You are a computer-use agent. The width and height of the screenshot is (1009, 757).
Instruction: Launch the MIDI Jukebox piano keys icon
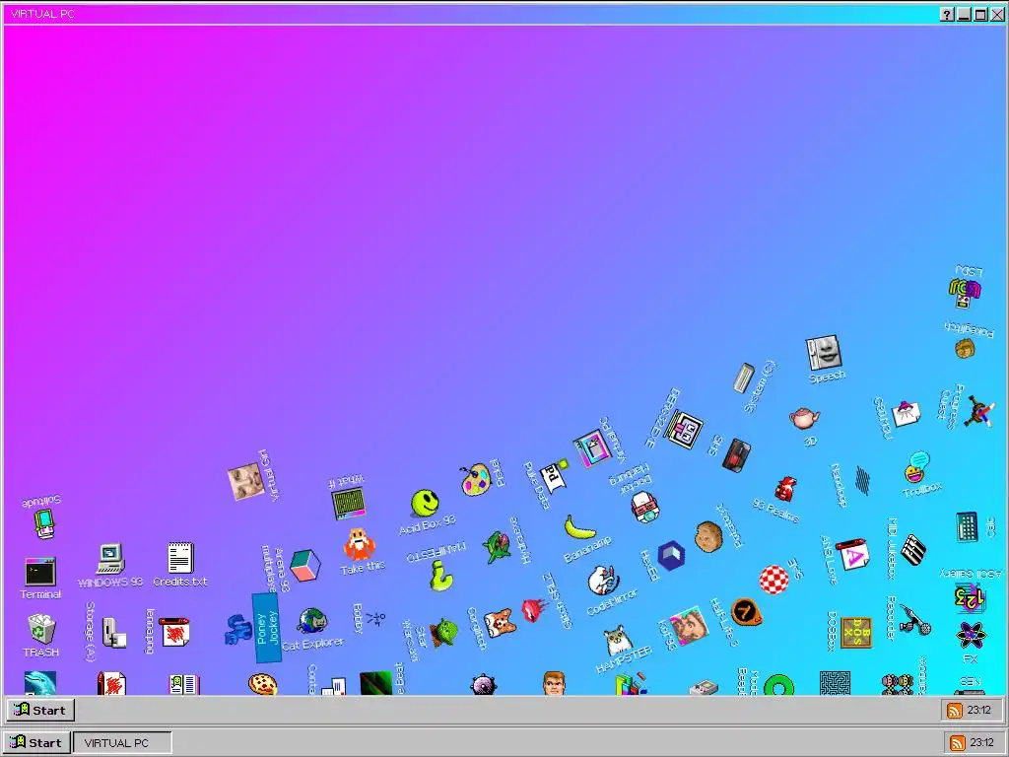912,550
